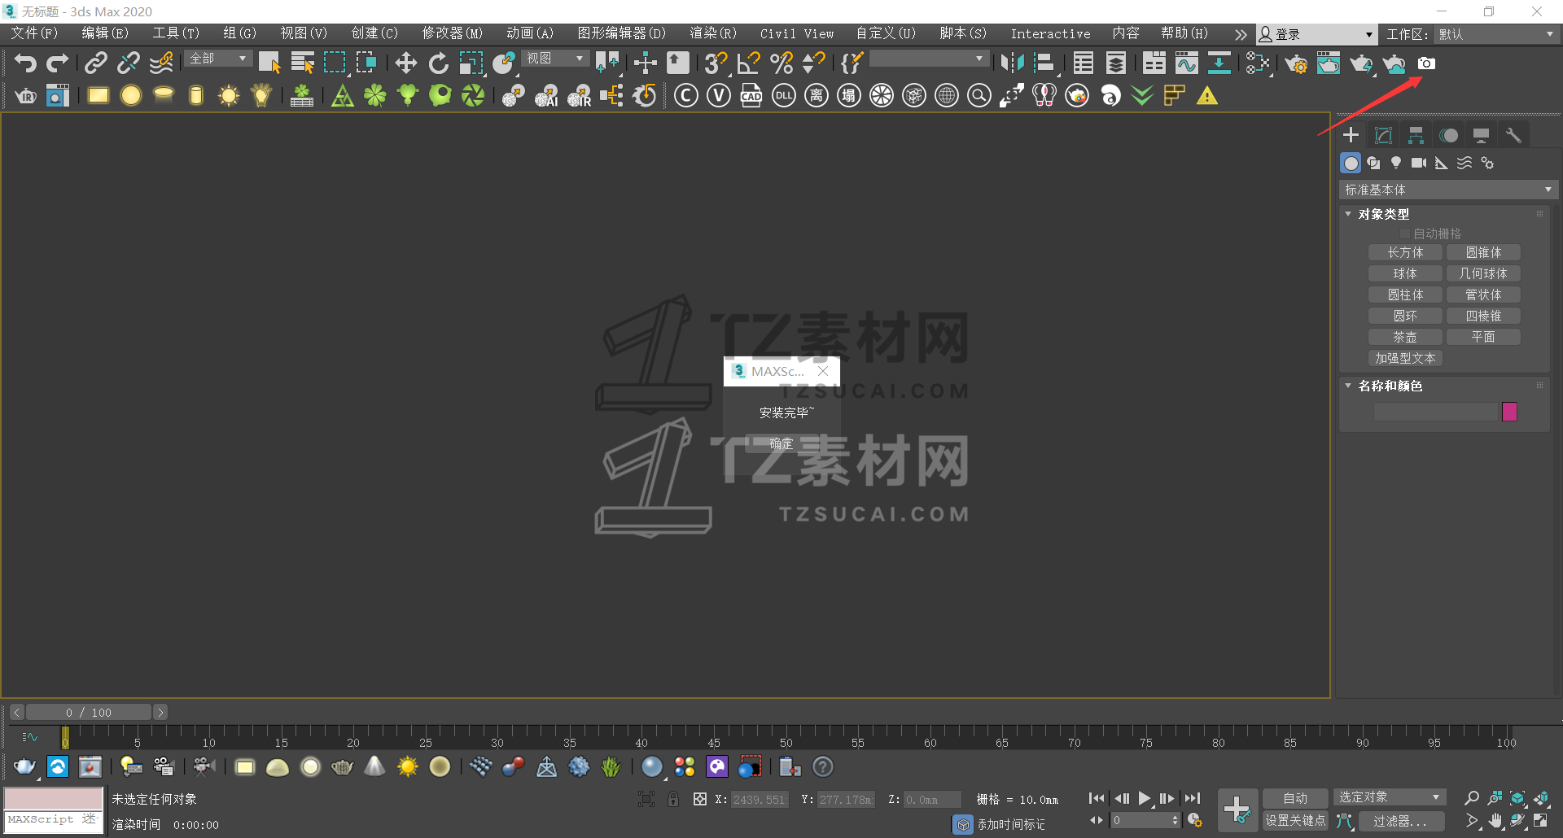Open the 渲染(R) menu

[x=712, y=33]
